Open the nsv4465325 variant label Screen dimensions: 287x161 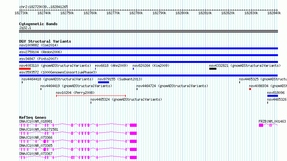pyautogui.click(x=263, y=79)
